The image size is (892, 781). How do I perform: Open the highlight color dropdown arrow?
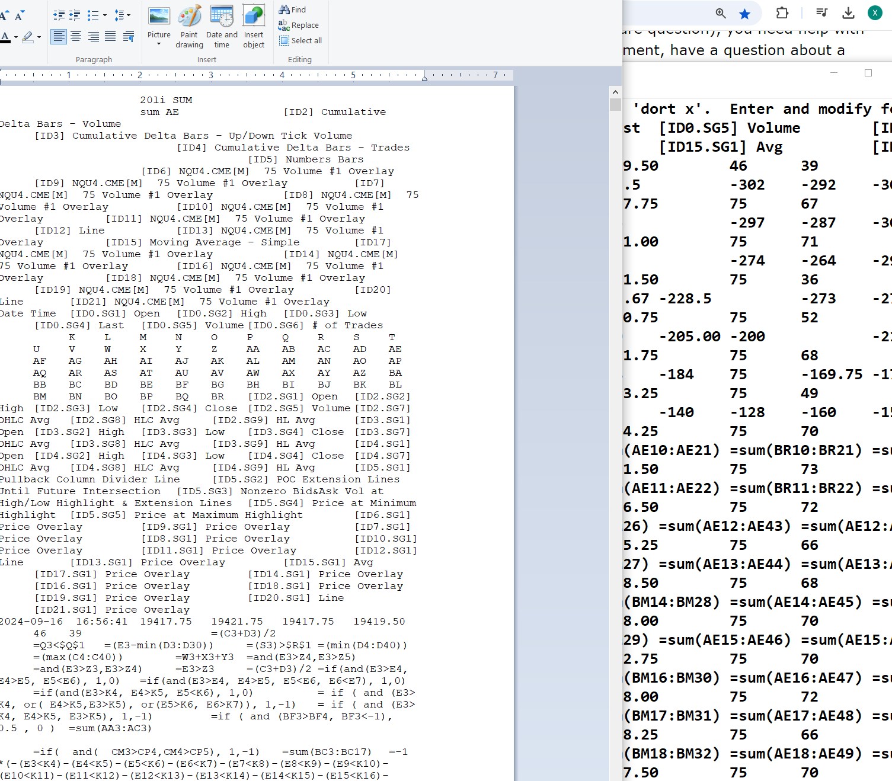[39, 37]
